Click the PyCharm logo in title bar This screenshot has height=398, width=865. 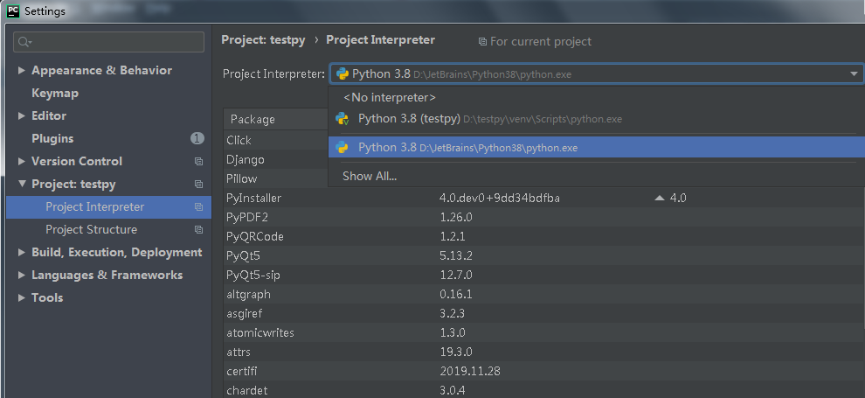click(11, 11)
